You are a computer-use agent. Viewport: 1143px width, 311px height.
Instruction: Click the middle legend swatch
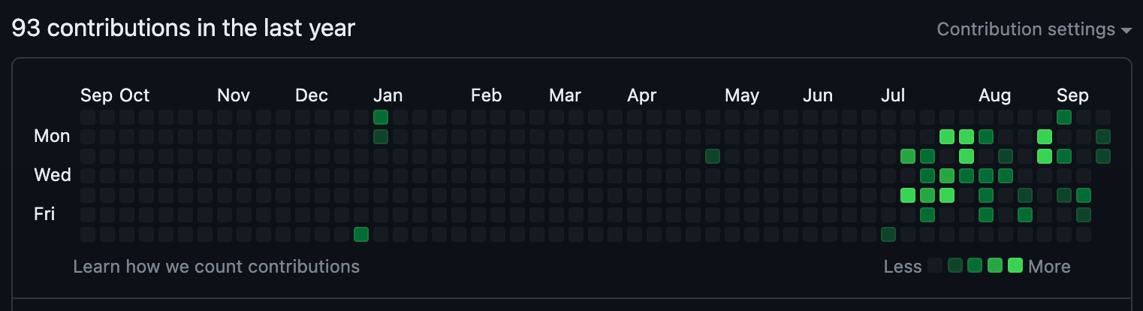pyautogui.click(x=976, y=265)
